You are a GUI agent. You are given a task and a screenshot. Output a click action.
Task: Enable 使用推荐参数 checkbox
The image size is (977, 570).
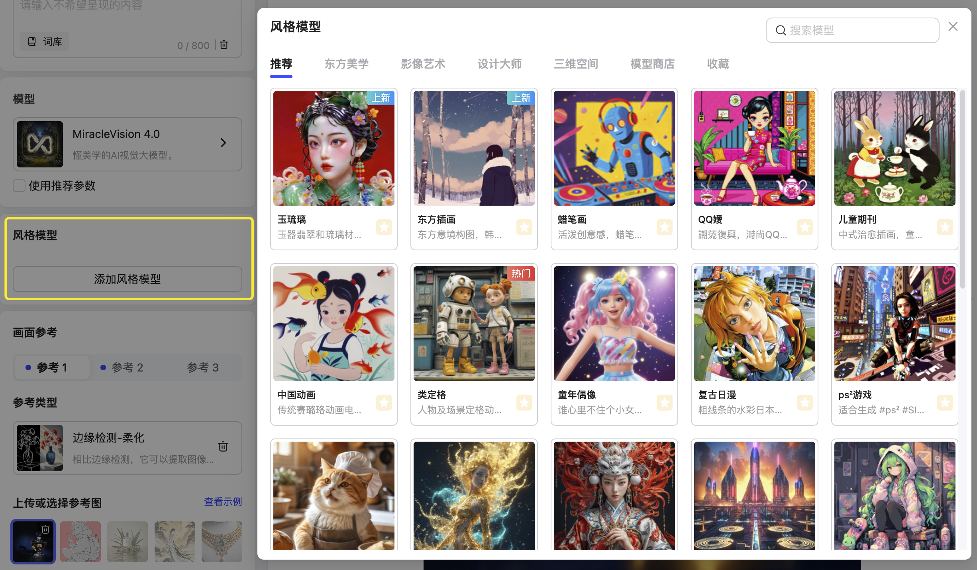click(19, 186)
